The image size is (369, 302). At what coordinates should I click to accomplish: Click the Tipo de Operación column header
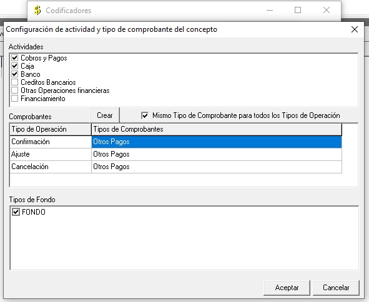(51, 129)
